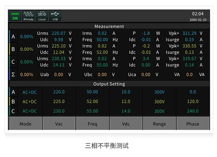Edit phase B DC voltage setting 12.0
The image size is (217, 157).
(126, 101)
